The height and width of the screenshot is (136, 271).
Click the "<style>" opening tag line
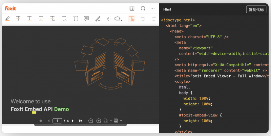point(182,82)
